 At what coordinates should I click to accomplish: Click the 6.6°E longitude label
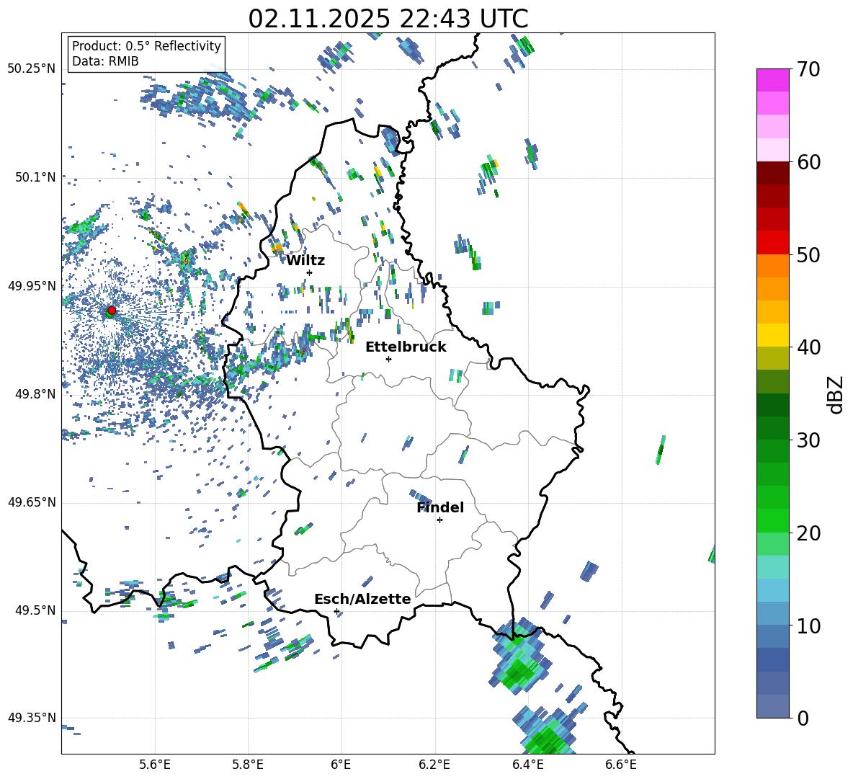tap(621, 765)
